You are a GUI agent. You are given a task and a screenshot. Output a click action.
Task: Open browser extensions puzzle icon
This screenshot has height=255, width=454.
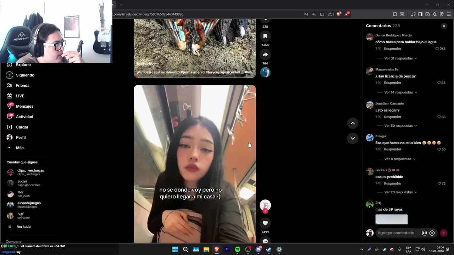point(395,14)
